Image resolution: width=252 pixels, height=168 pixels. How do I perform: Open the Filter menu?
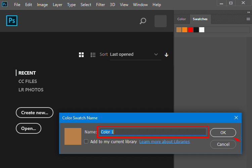[x=100, y=5]
